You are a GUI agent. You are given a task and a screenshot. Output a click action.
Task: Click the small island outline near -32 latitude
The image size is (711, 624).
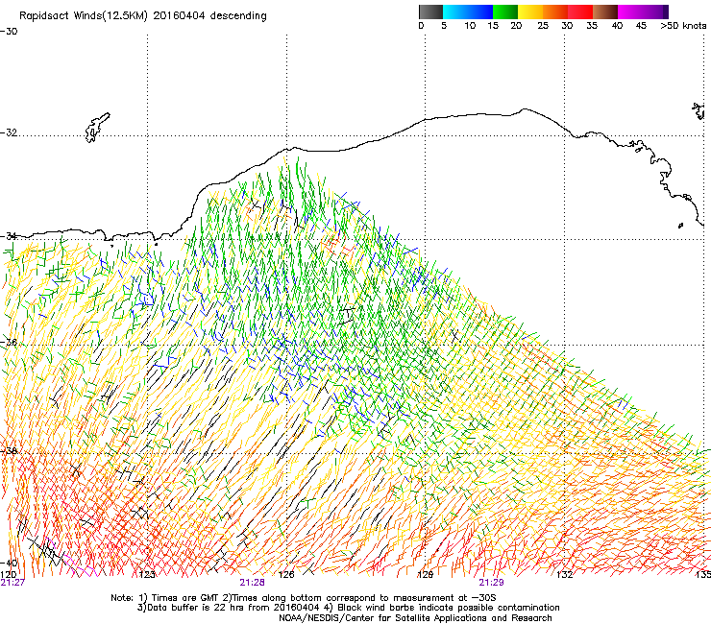(97, 128)
